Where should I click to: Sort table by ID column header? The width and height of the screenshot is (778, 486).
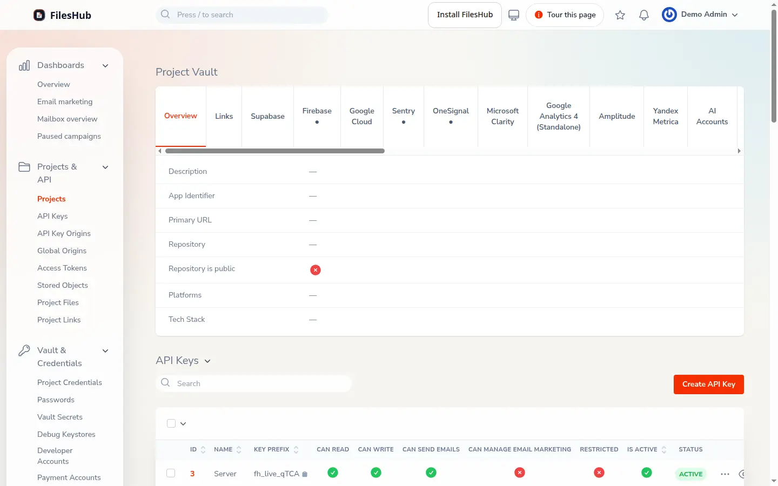click(198, 449)
